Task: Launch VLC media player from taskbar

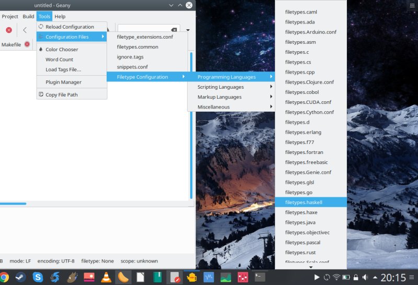Action: [106, 277]
